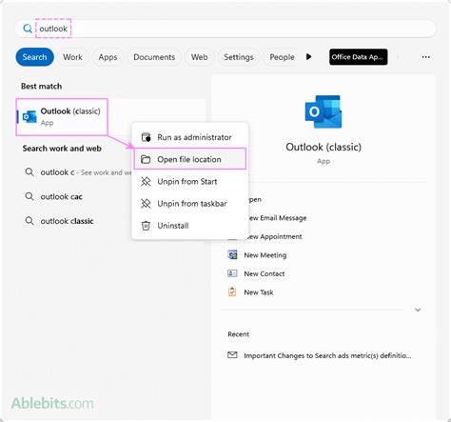Choose Unpin from Start
The width and height of the screenshot is (451, 422).
189,182
